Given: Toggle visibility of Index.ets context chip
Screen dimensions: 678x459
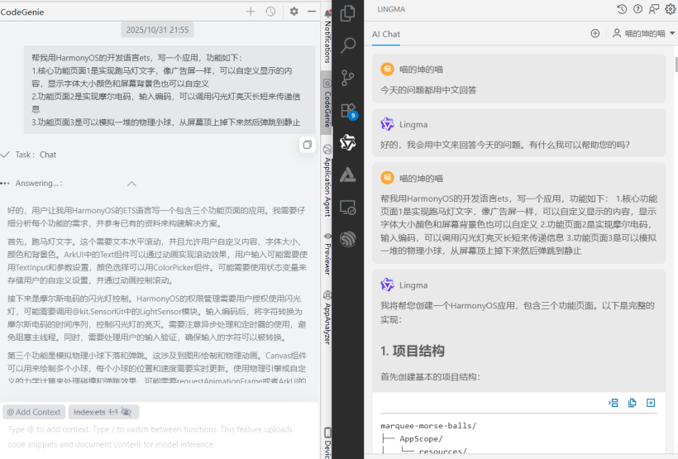Looking at the screenshot, I should click(x=127, y=412).
